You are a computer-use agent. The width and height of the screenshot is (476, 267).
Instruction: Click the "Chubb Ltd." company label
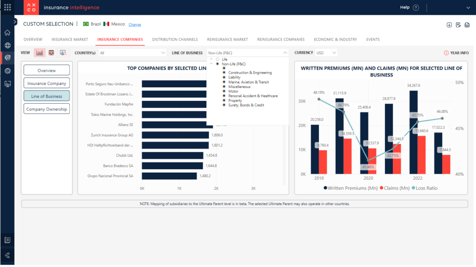(124, 155)
